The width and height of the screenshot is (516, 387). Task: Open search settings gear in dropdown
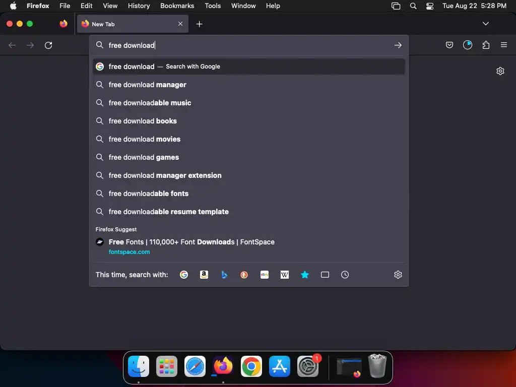pos(398,275)
